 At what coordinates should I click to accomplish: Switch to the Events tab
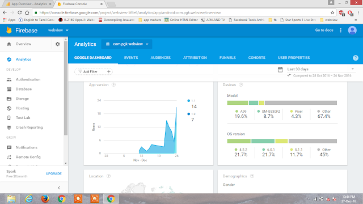[131, 58]
